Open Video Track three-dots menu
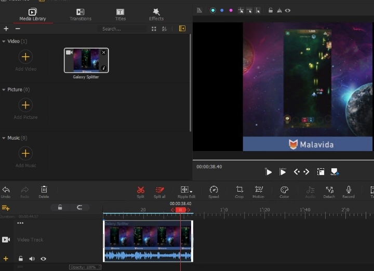This screenshot has width=374, height=271. pyautogui.click(x=20, y=223)
